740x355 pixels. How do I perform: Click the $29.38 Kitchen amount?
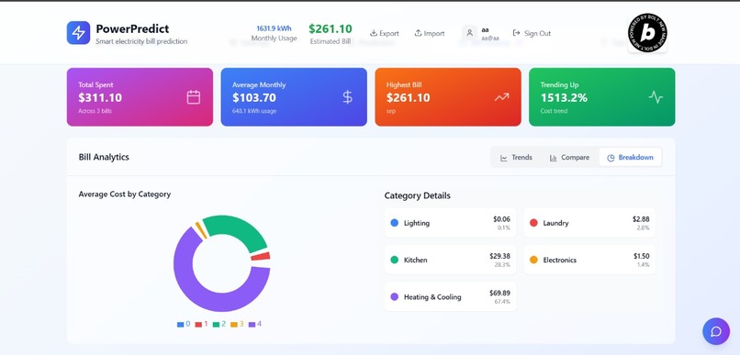[499, 256]
